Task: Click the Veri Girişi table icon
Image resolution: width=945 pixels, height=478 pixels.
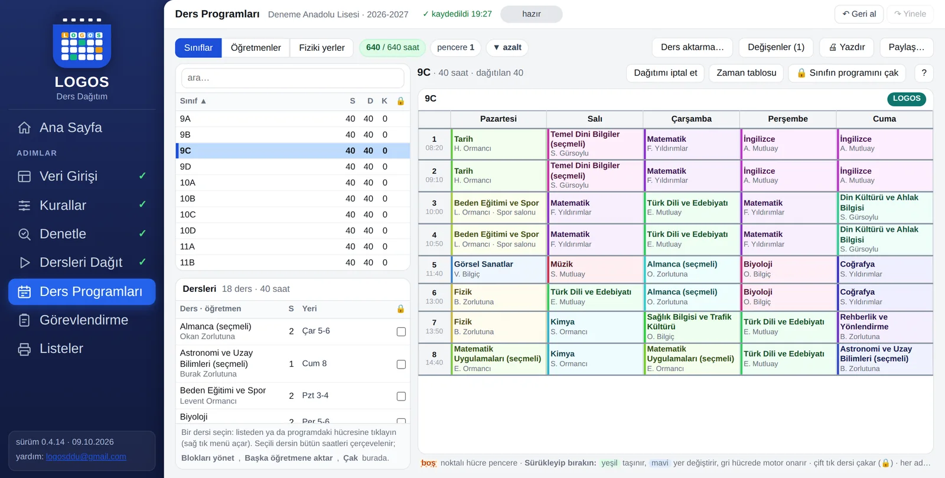Action: coord(24,176)
